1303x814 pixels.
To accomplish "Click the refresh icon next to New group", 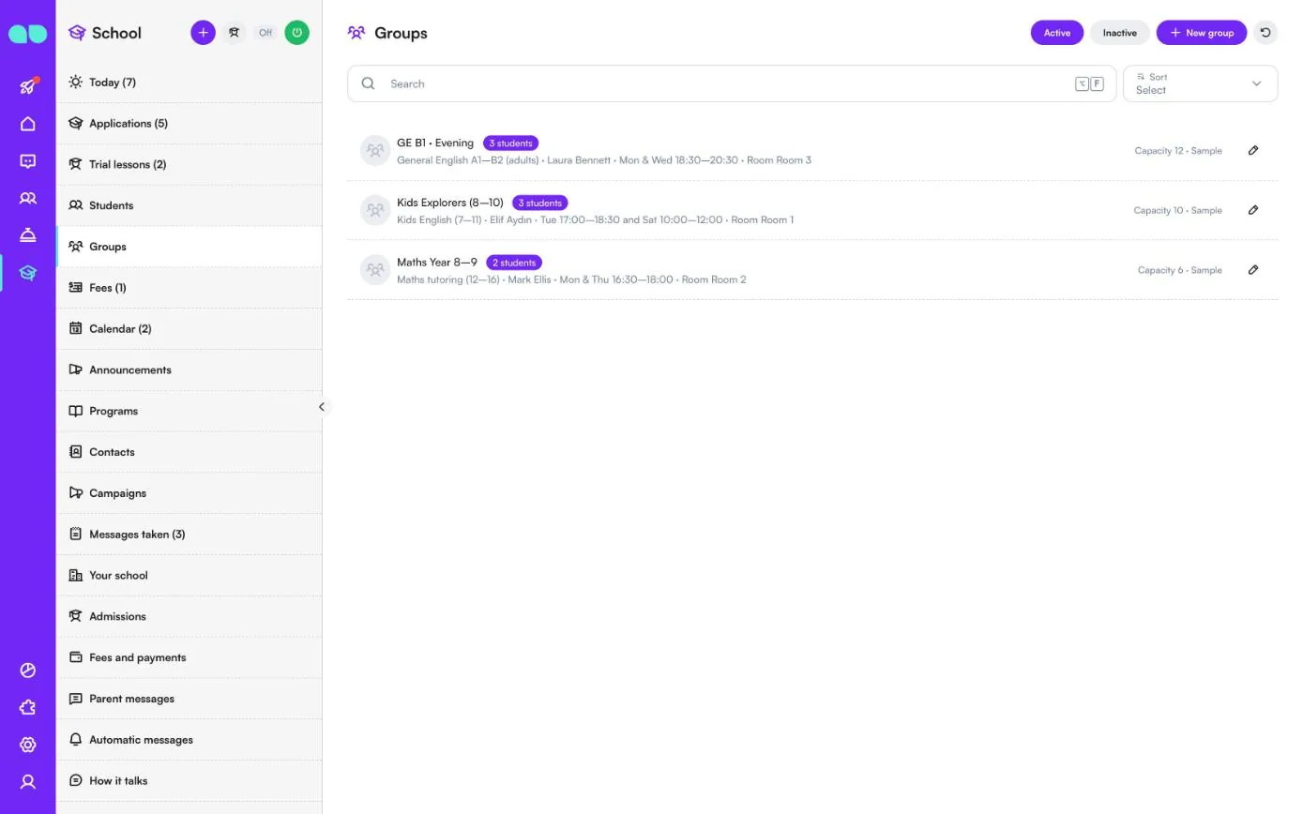I will (1265, 33).
